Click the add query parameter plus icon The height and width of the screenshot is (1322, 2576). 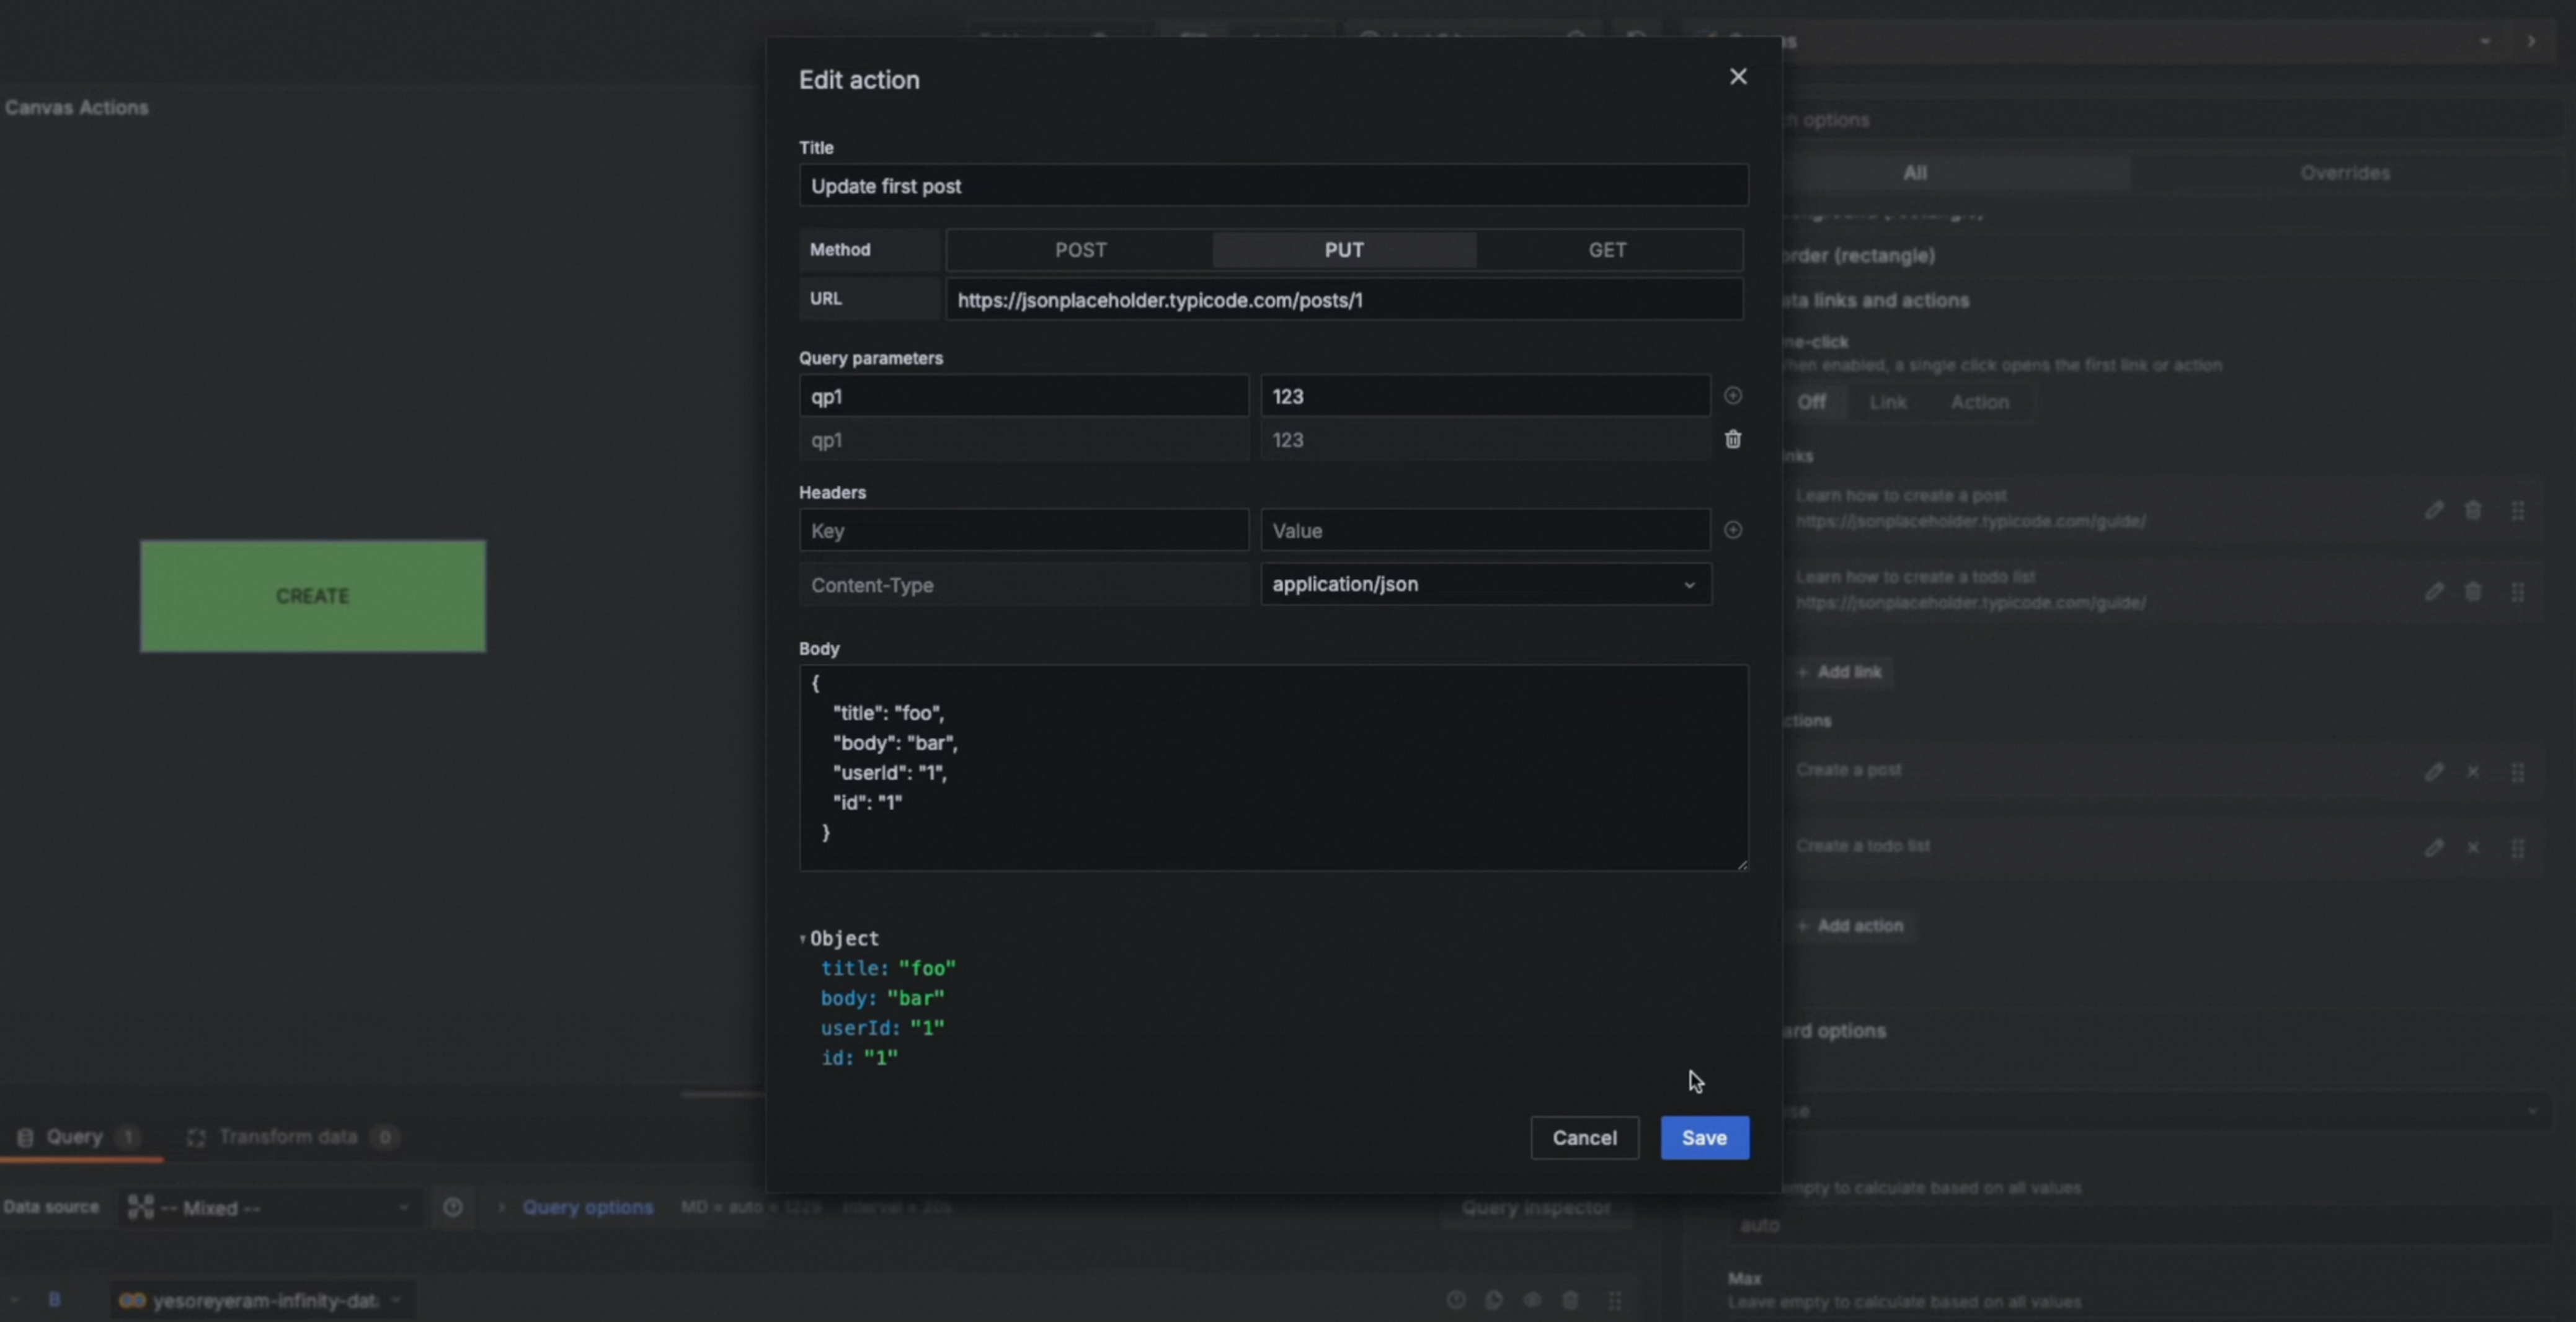[1733, 396]
